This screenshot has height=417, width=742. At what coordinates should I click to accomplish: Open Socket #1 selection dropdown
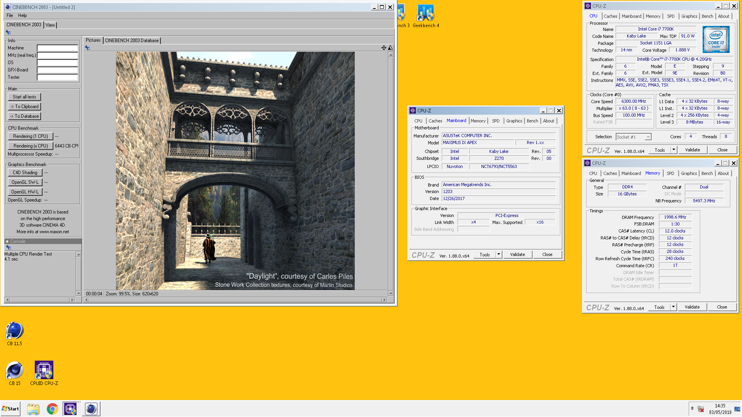tap(648, 137)
